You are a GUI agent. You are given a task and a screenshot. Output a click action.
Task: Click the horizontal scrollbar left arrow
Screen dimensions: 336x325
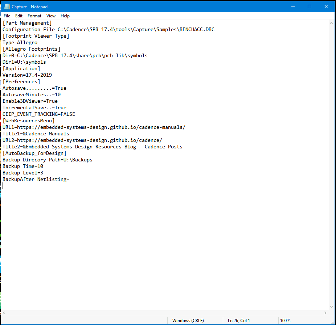click(4, 313)
